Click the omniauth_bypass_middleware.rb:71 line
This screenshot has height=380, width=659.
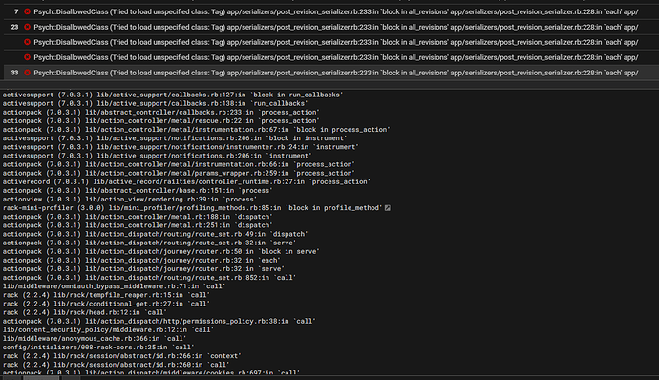point(114,286)
